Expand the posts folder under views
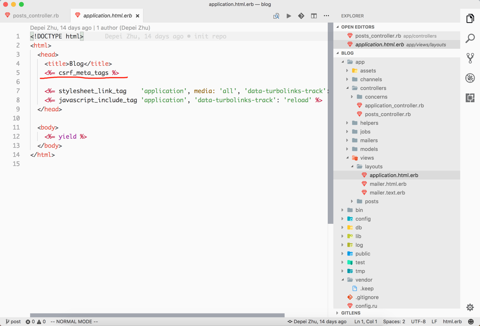The height and width of the screenshot is (326, 480). 396,201
